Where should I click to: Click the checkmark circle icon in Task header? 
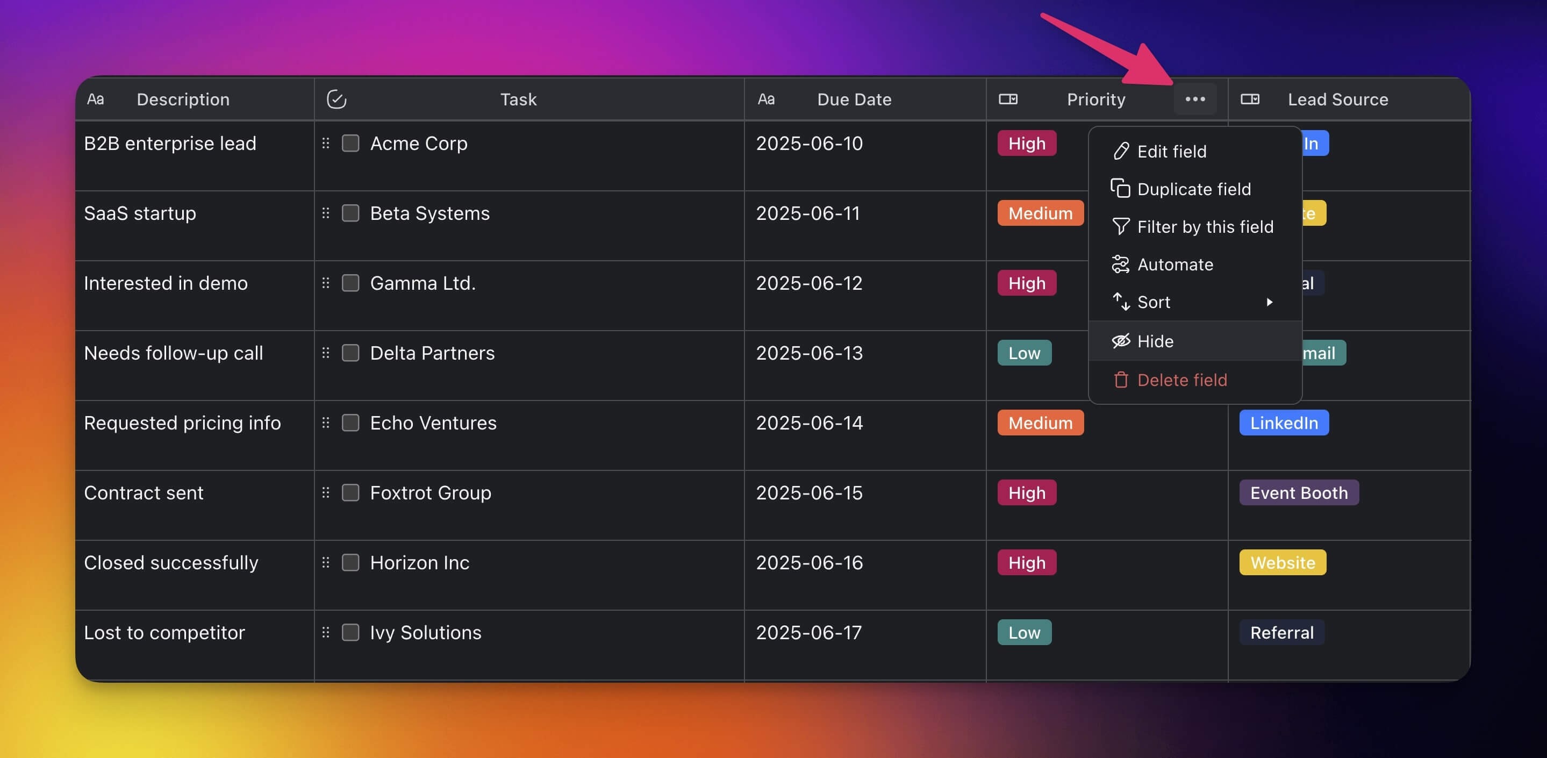point(336,99)
